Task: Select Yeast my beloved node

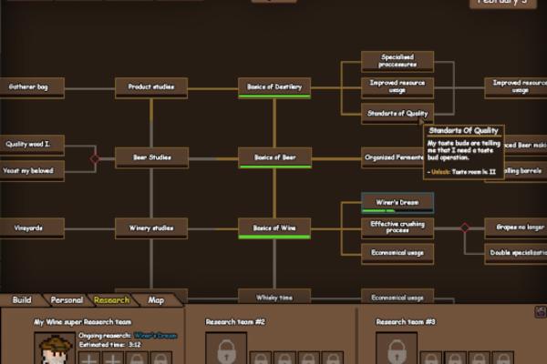Action: coord(32,171)
